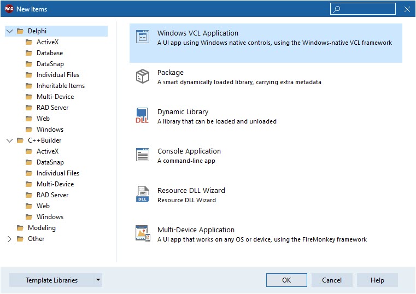The image size is (416, 294).
Task: Click the Console Application icon
Action: (143, 155)
